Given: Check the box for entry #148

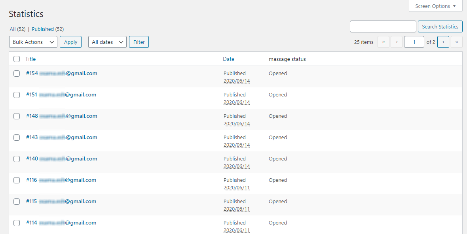Looking at the screenshot, I should [17, 116].
